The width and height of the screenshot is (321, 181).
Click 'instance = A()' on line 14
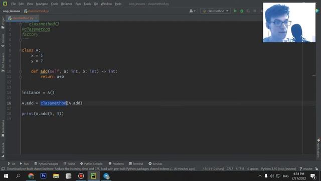tap(38, 93)
